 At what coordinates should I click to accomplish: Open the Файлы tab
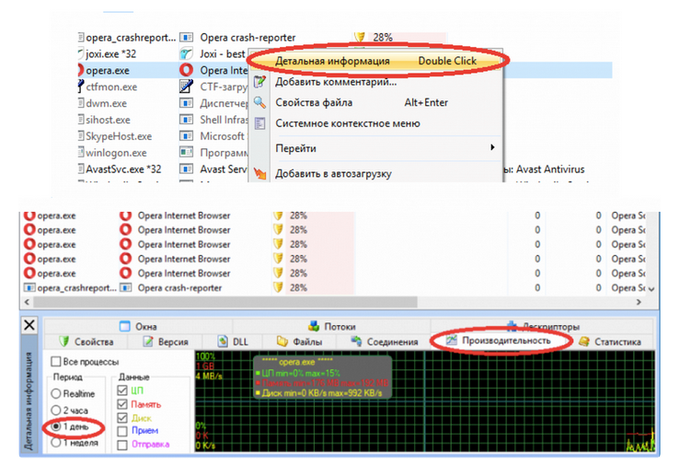coord(300,342)
